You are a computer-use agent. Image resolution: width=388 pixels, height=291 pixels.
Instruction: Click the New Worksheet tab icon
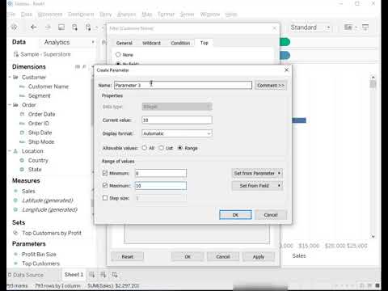pos(92,275)
